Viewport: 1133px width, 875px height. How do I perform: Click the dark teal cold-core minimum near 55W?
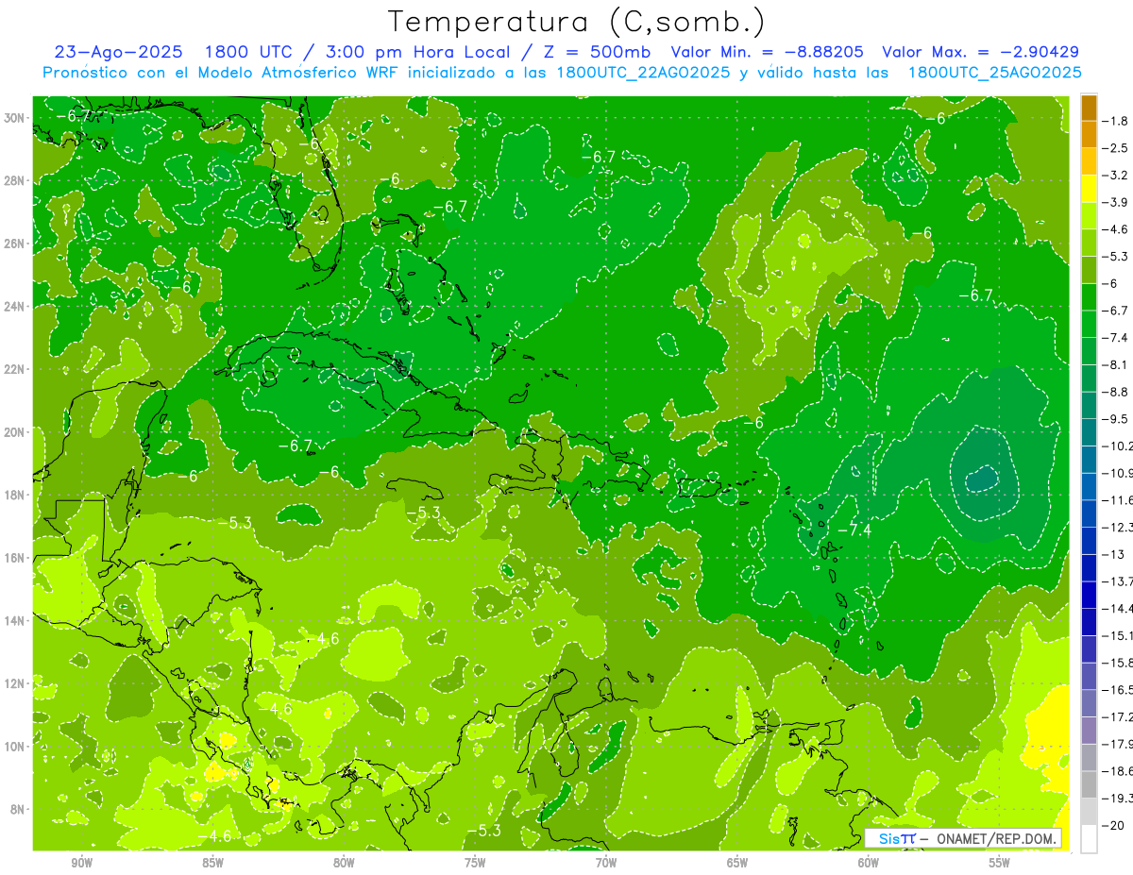982,479
